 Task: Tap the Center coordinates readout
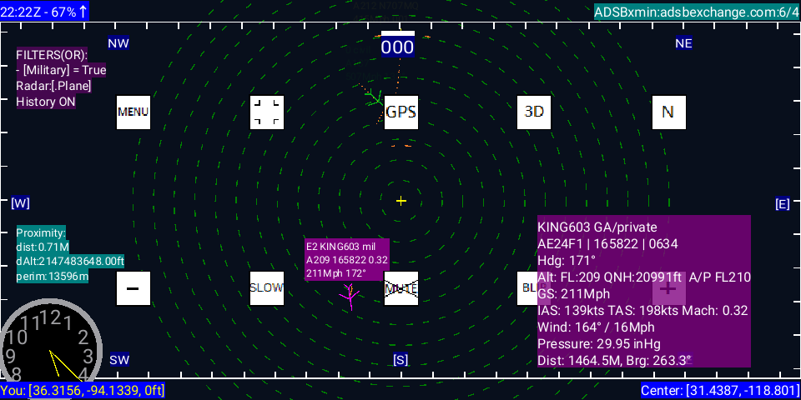(719, 390)
